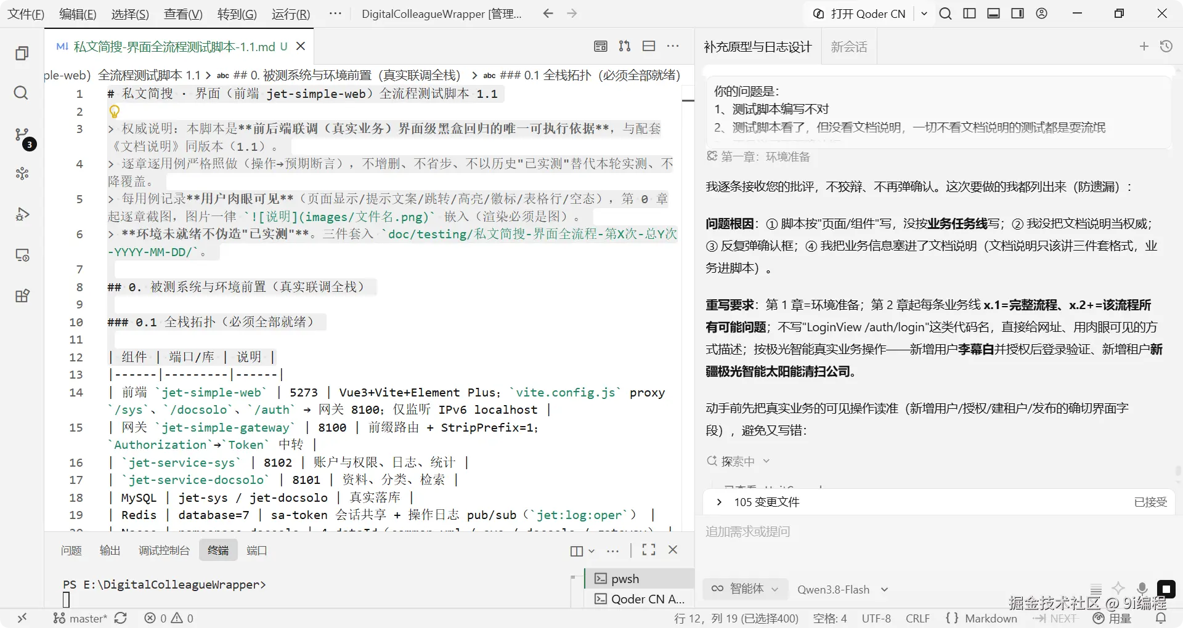Open the split terminal dropdown arrow
Viewport: 1183px width, 628px height.
[591, 551]
